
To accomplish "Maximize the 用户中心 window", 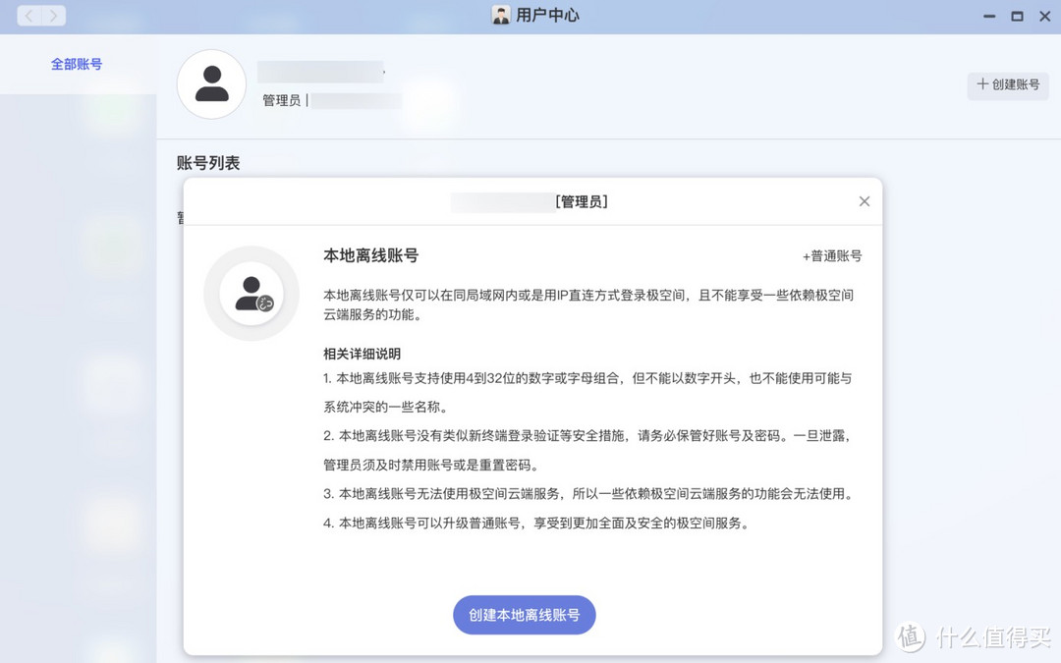I will click(1017, 16).
